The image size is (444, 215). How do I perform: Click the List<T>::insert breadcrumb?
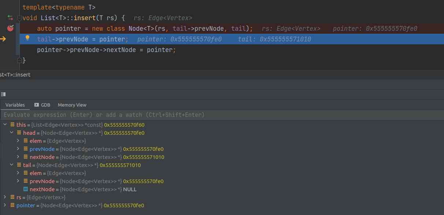tap(15, 75)
